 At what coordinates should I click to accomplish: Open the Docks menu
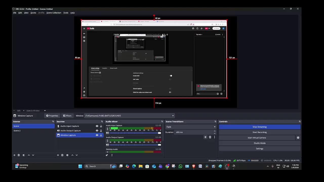point(33,13)
